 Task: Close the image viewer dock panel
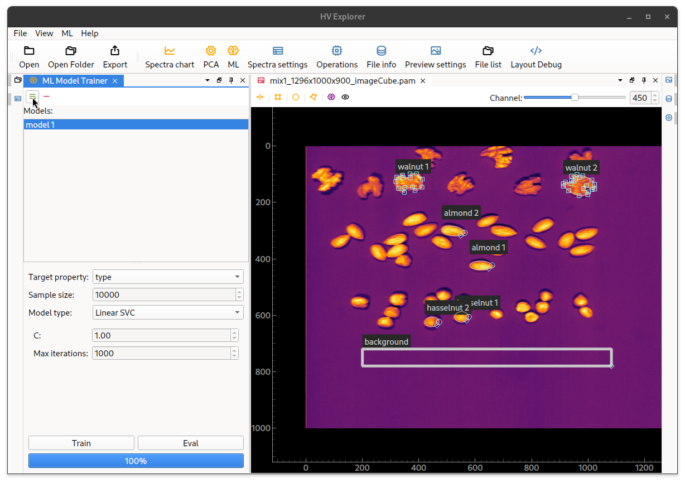(655, 80)
